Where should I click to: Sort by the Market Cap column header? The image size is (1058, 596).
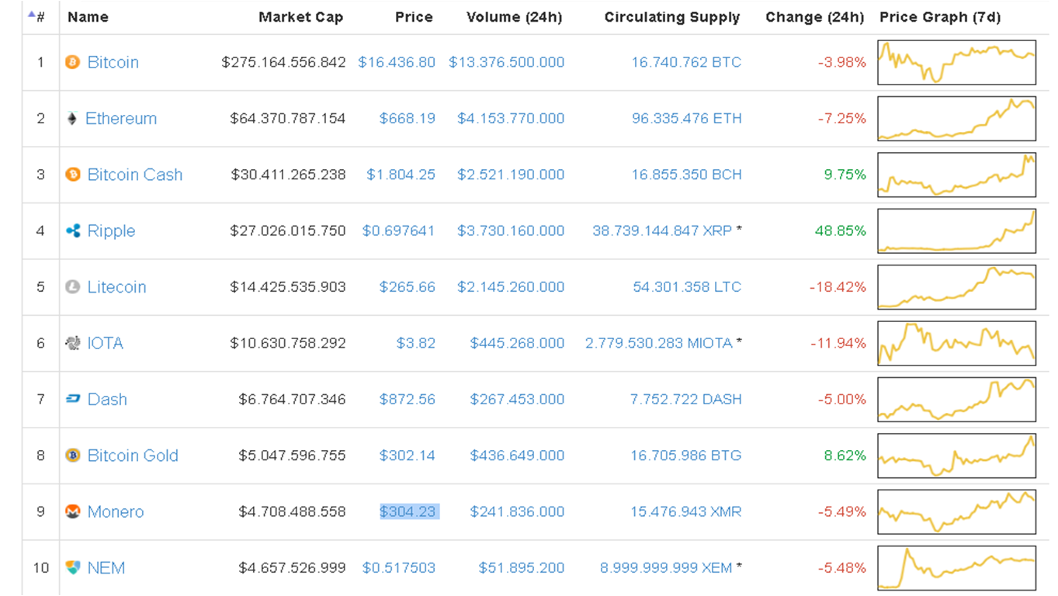(x=301, y=17)
